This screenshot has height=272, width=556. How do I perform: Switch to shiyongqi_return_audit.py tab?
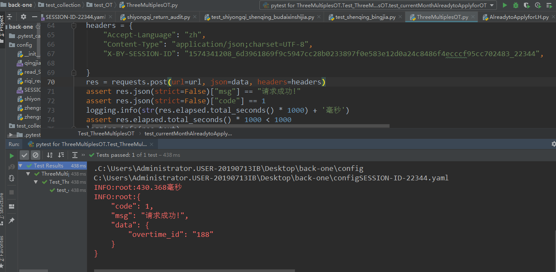(x=158, y=17)
